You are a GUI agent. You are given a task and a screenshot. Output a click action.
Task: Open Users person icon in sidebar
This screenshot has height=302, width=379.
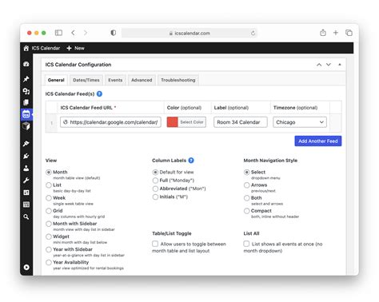(26, 168)
